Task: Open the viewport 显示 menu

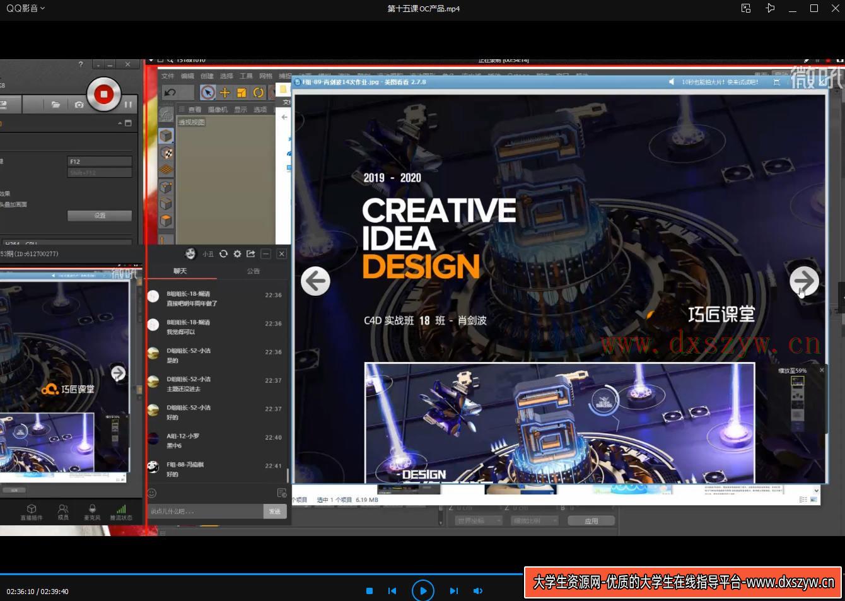Action: pyautogui.click(x=241, y=110)
